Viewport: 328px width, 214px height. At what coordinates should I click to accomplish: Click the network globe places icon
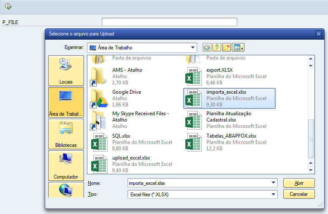pos(66,190)
